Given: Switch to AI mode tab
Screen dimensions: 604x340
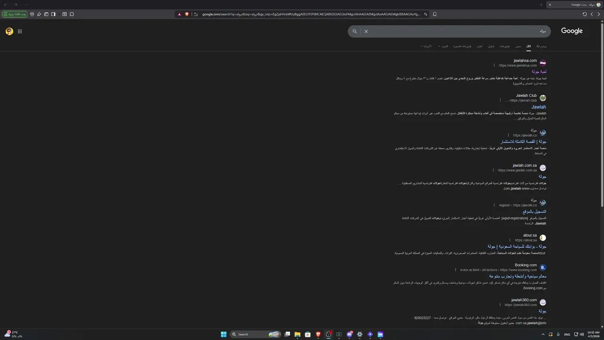Looking at the screenshot, I should (542, 46).
